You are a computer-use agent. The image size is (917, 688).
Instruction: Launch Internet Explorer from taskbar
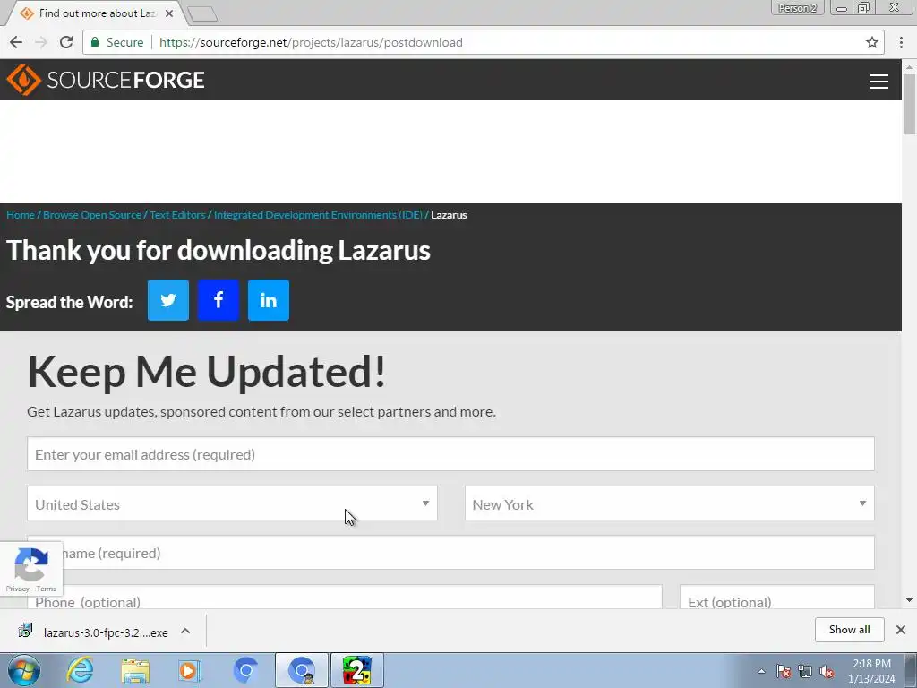(x=80, y=670)
